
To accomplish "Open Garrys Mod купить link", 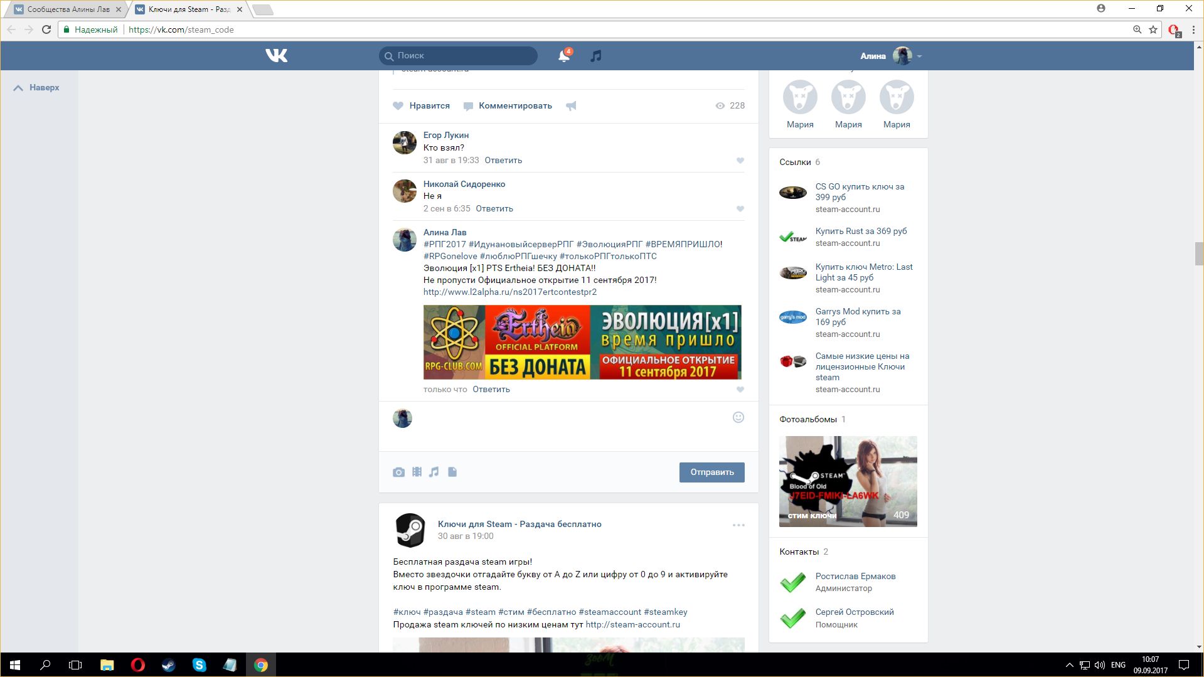I will (858, 317).
